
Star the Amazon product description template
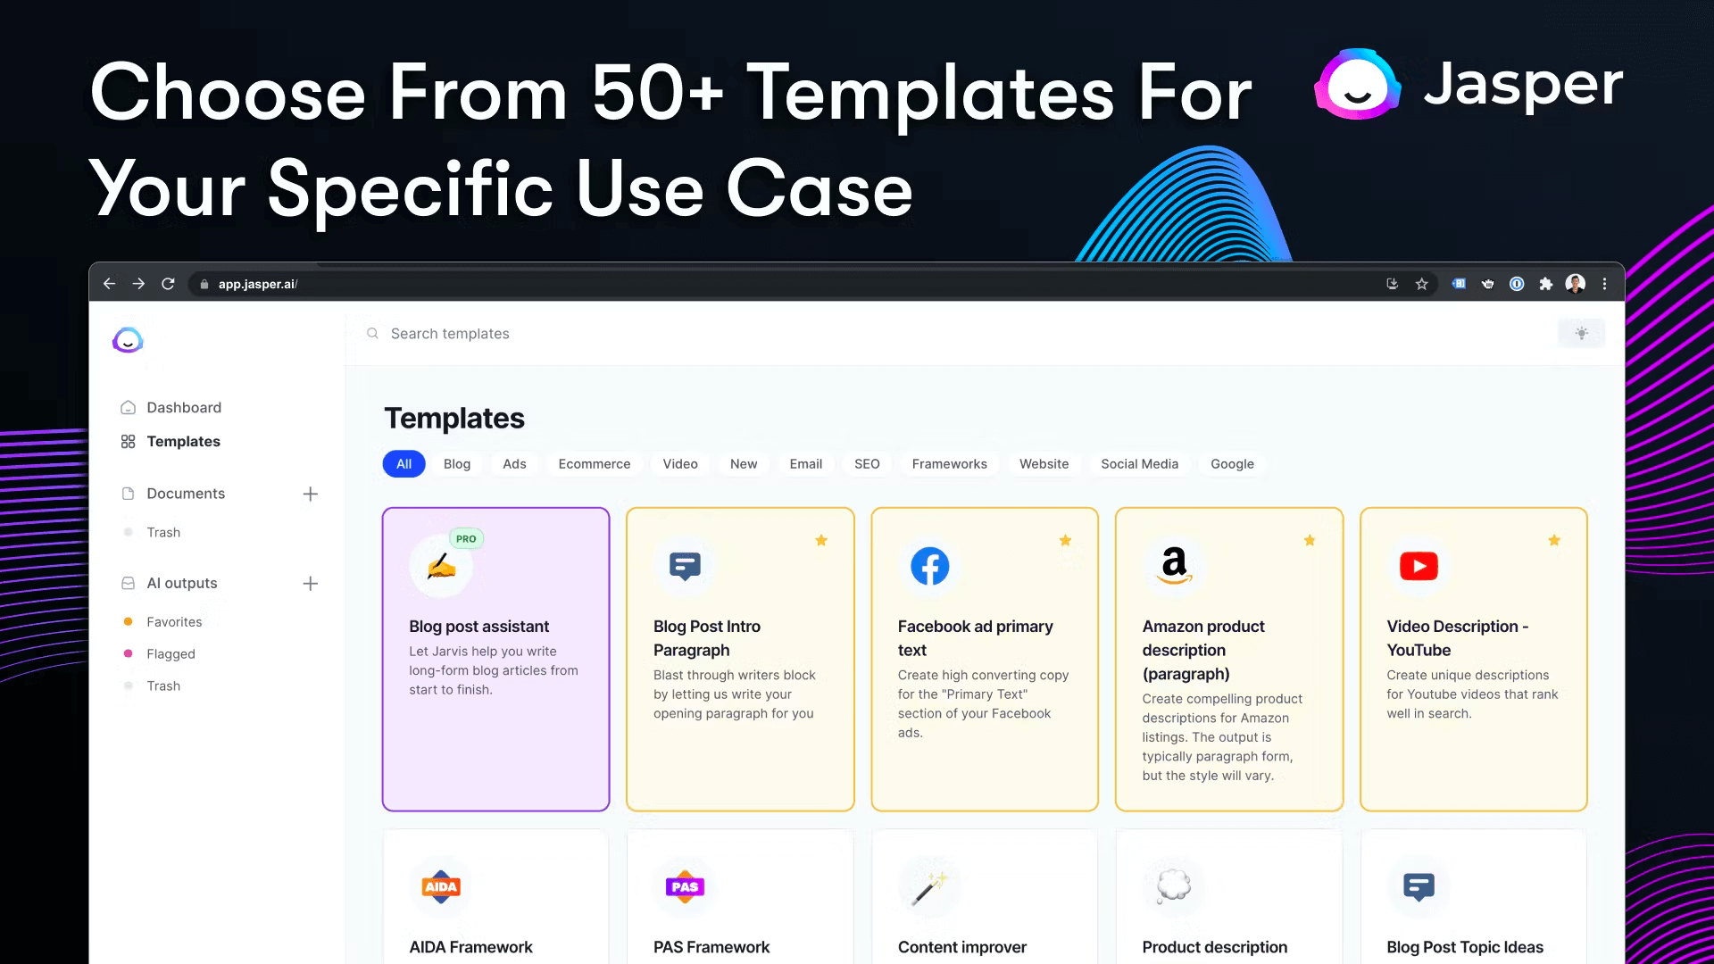coord(1310,540)
